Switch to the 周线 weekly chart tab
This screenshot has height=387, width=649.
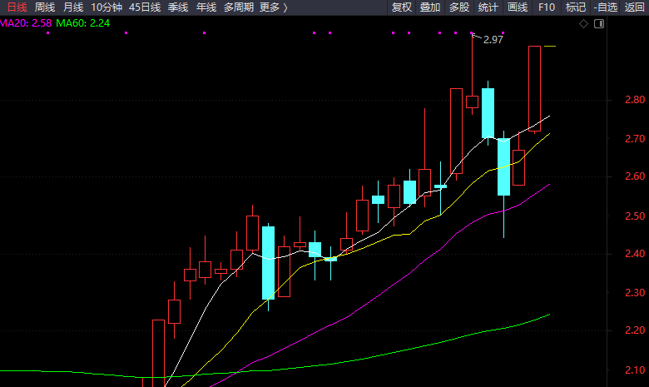(45, 7)
